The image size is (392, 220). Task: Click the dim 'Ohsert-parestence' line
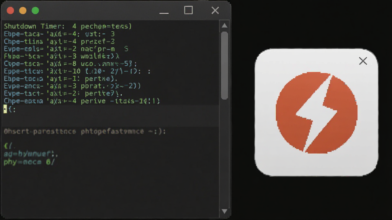85,131
